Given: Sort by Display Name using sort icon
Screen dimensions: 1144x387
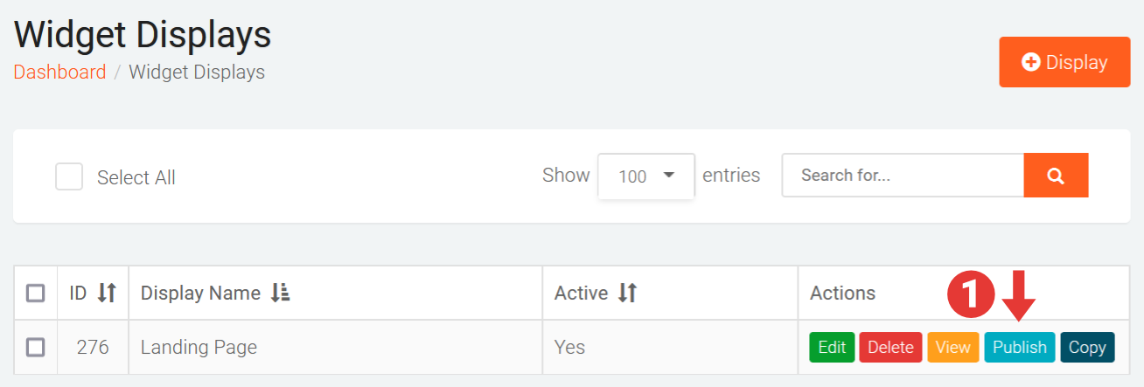Looking at the screenshot, I should click(x=280, y=294).
